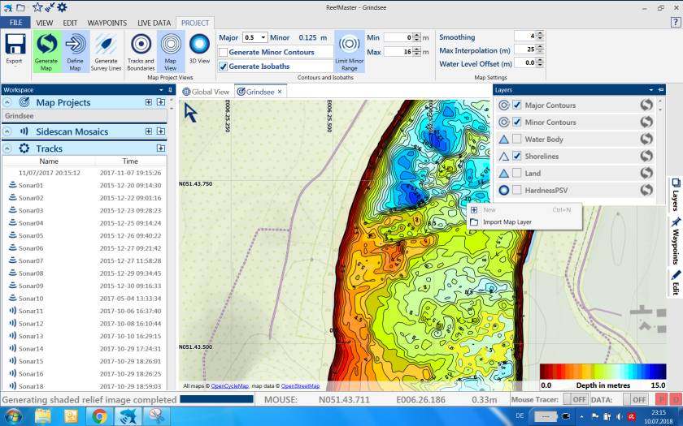
Task: Click the folder icon in title bar
Action: [20, 7]
